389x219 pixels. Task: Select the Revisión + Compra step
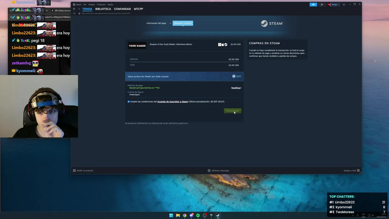click(x=183, y=23)
